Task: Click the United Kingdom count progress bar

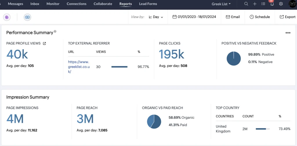Action: 262,129
